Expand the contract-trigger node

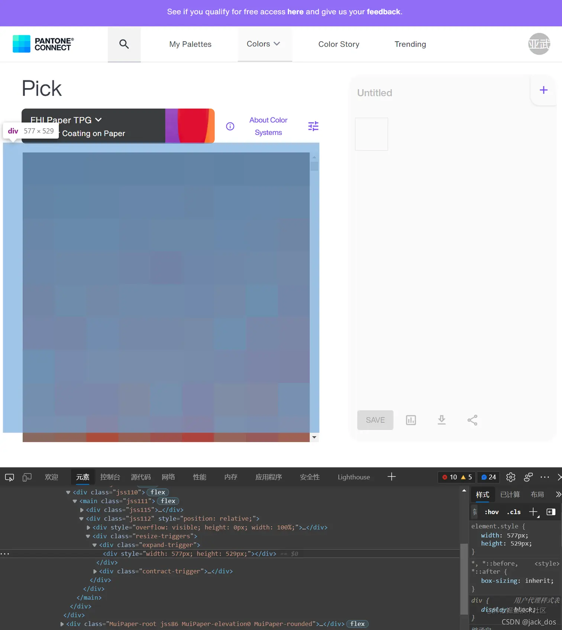coord(95,571)
